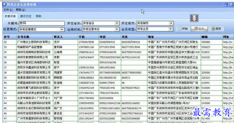234x123 pixels.
Task: Expand the 会员类型 dropdown
Action: (171, 29)
